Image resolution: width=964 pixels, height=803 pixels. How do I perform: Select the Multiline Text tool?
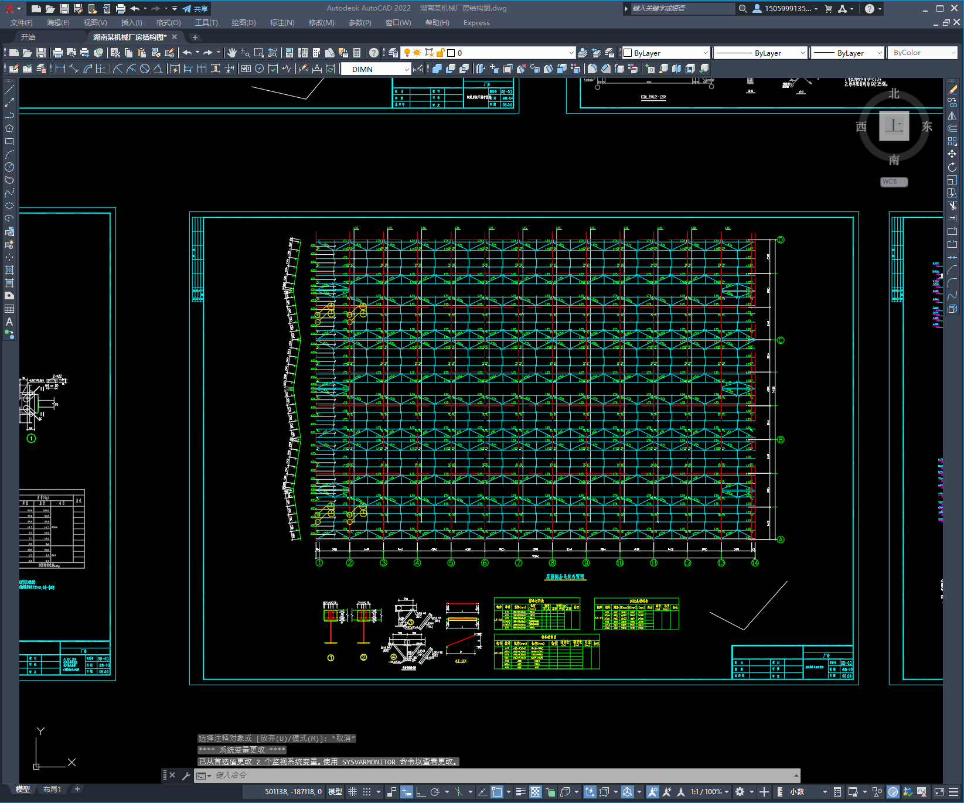(9, 322)
